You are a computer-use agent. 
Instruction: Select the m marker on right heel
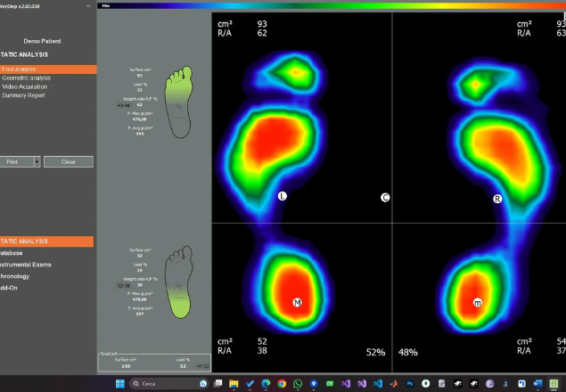(x=478, y=303)
